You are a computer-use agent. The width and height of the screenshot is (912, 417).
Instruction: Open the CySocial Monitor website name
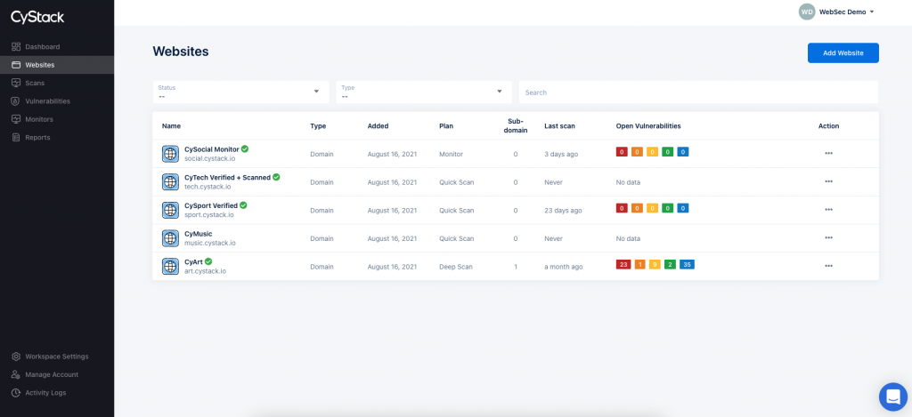click(x=212, y=149)
